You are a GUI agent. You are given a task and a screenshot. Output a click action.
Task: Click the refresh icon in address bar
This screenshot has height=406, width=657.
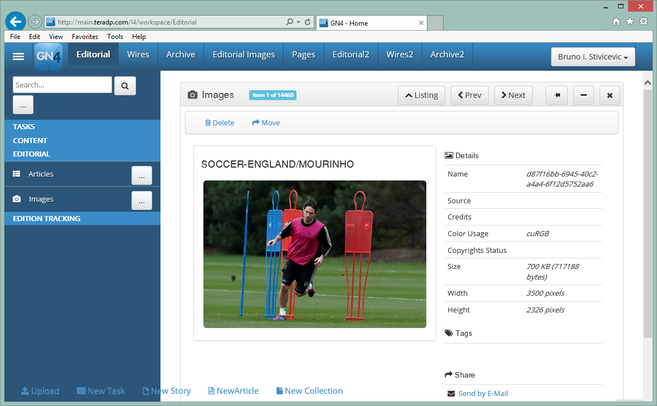click(x=308, y=22)
